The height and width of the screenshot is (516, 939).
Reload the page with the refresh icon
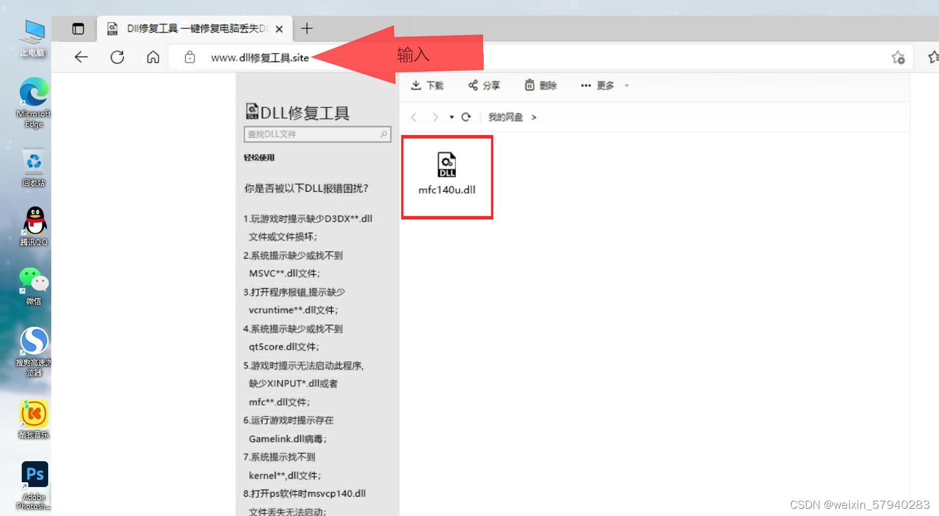coord(117,57)
